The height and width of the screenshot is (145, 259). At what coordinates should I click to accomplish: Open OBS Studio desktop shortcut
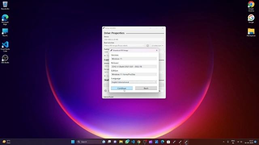coord(5,59)
